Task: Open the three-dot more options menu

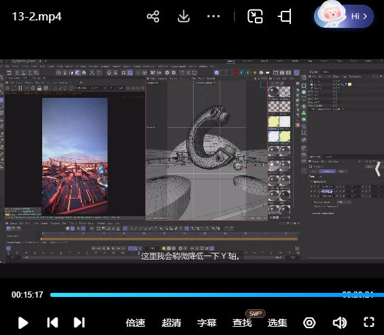Action: coord(213,16)
